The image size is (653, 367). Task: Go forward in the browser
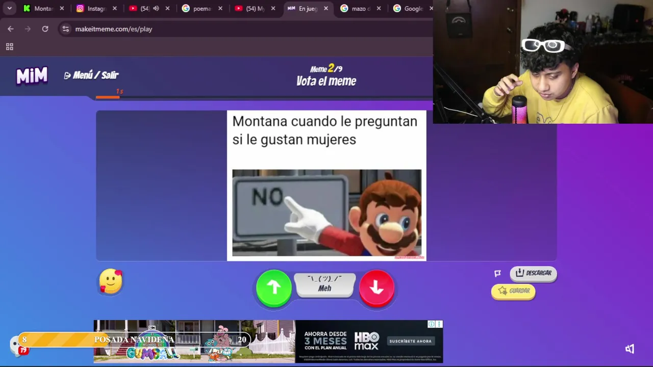tap(28, 29)
